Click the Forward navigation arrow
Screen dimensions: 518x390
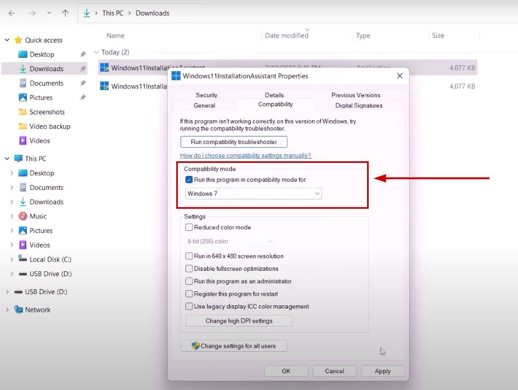point(32,13)
